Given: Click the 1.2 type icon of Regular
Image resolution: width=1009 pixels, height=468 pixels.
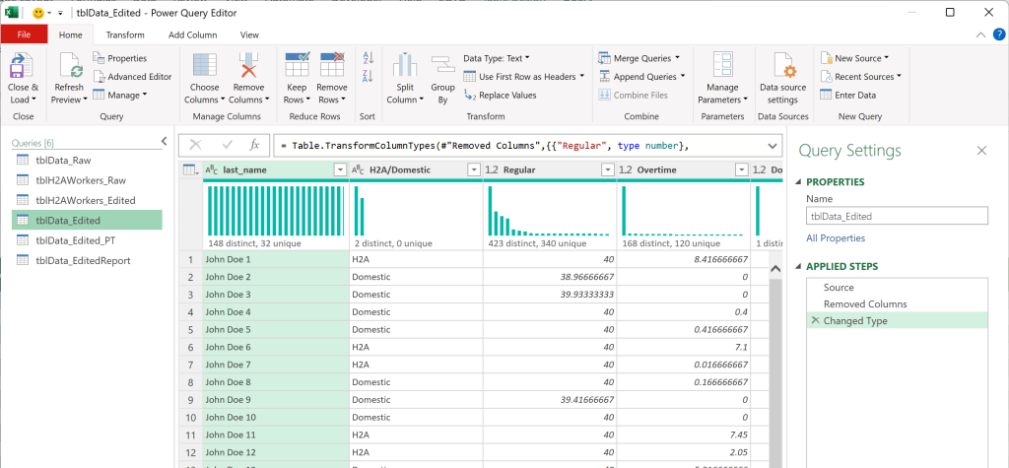Looking at the screenshot, I should coord(492,169).
